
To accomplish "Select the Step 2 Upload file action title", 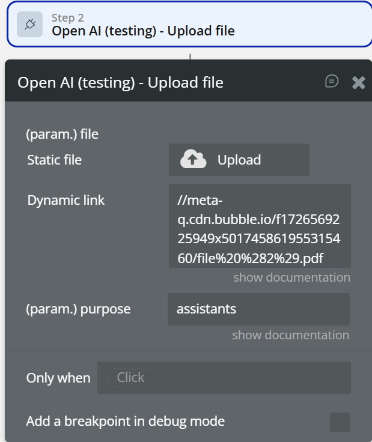I will coord(143,31).
